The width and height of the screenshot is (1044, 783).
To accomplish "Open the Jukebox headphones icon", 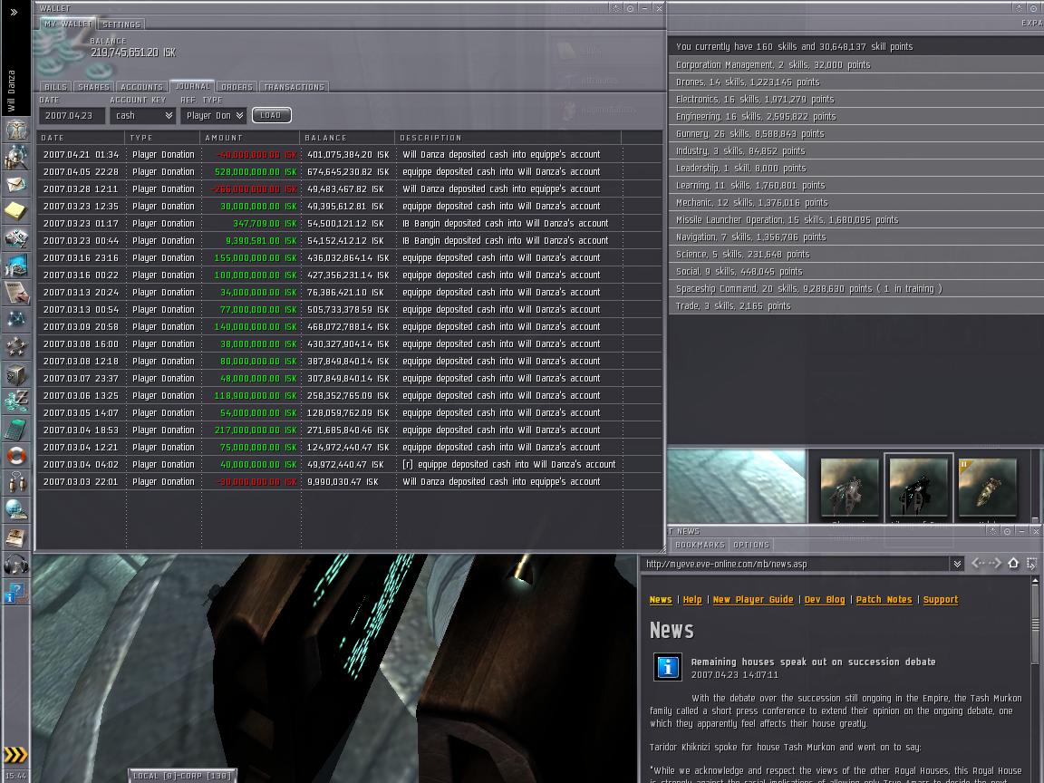I will pyautogui.click(x=15, y=565).
